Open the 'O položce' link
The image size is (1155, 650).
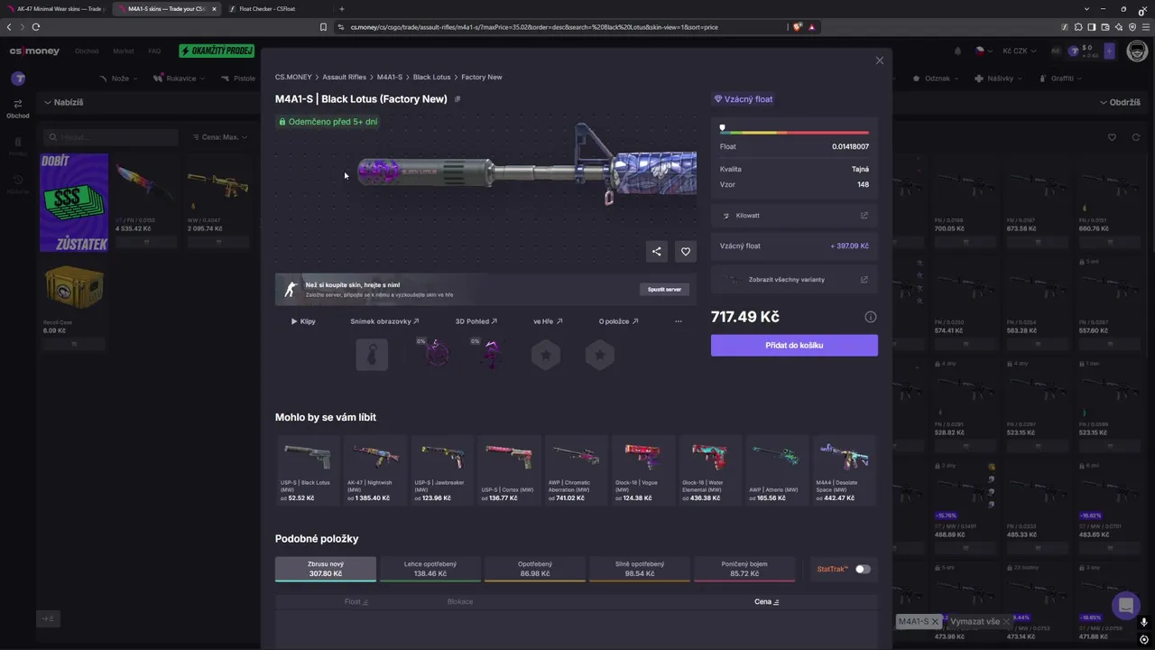(x=619, y=321)
